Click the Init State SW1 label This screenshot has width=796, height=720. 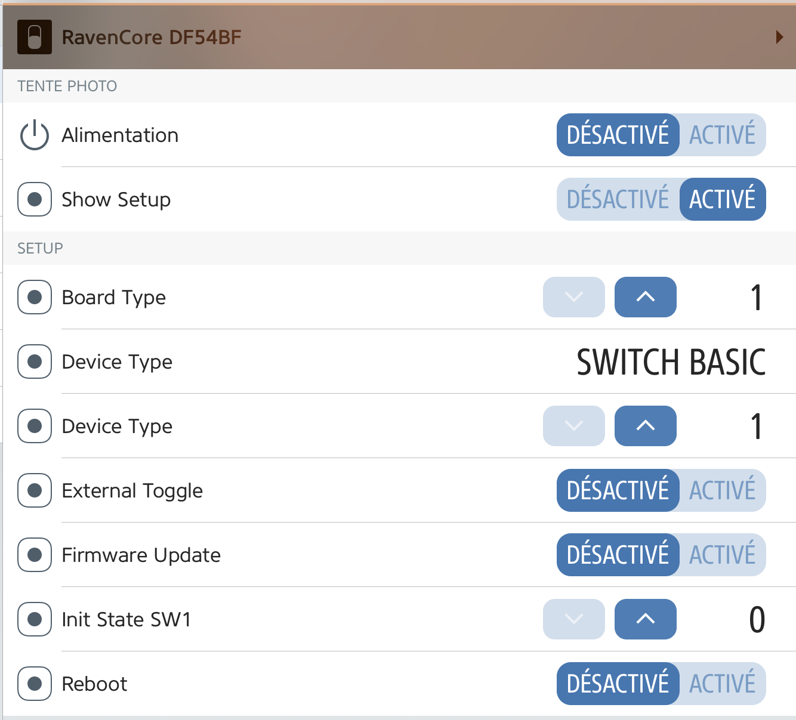coord(127,619)
